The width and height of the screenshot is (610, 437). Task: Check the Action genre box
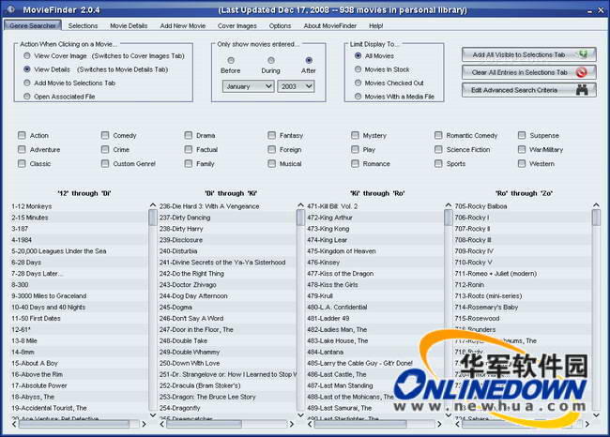coord(22,135)
